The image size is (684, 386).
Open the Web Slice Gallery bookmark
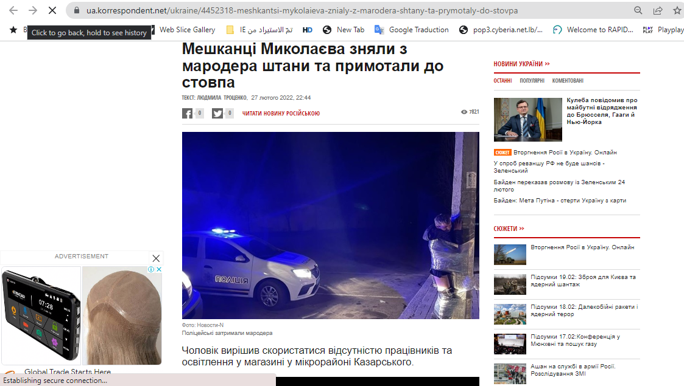point(187,30)
